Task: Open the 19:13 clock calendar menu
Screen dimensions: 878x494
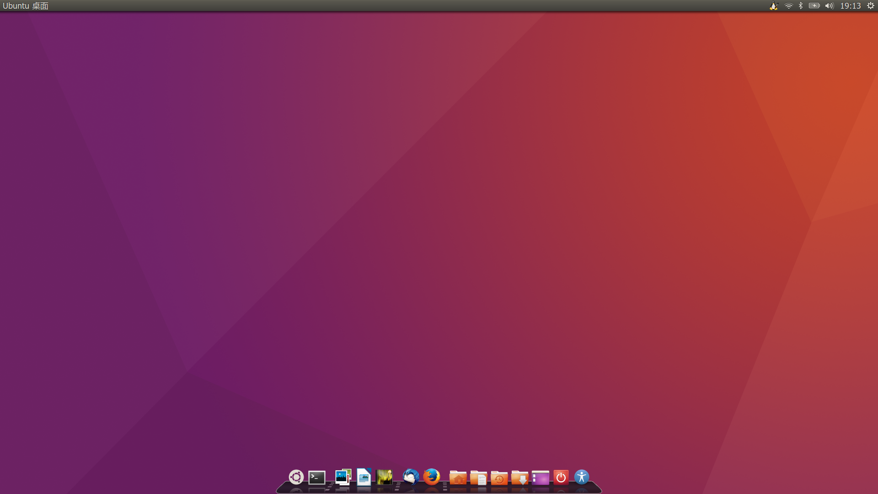Action: 851,6
